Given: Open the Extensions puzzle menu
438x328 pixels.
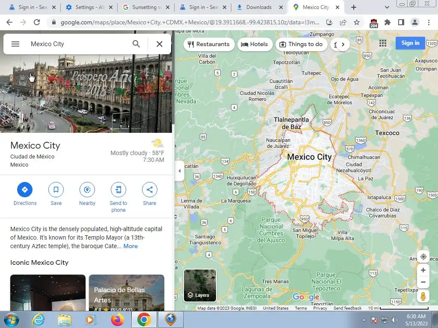Looking at the screenshot, I should [x=388, y=22].
